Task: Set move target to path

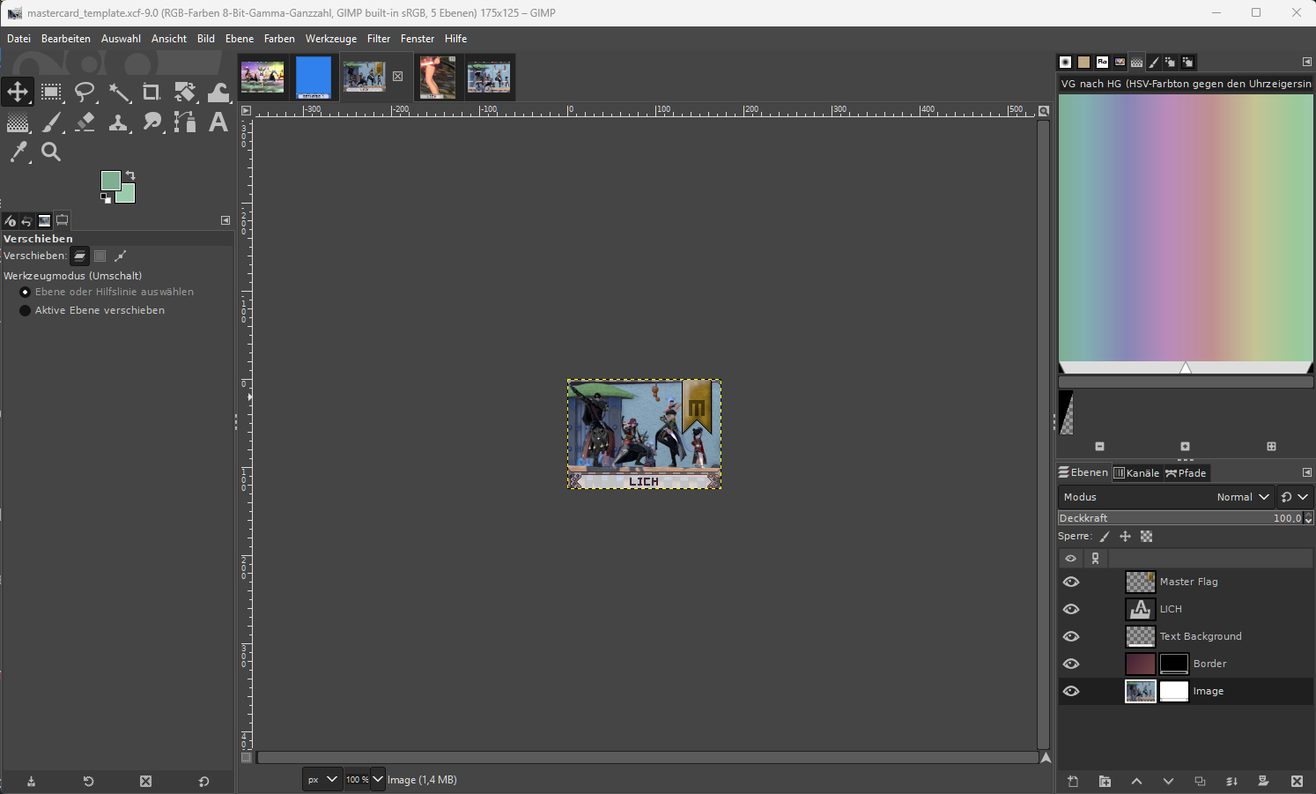Action: pyautogui.click(x=121, y=256)
